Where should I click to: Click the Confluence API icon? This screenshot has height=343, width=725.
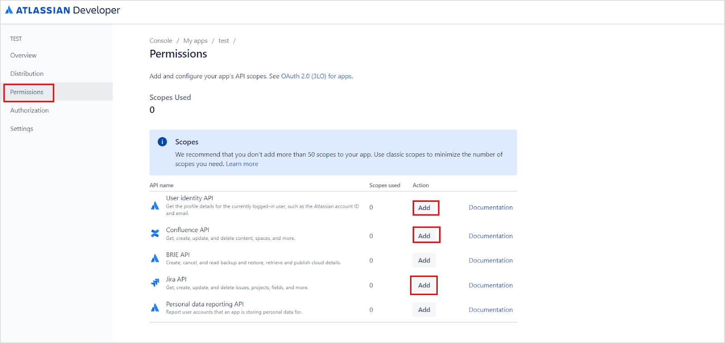(155, 233)
